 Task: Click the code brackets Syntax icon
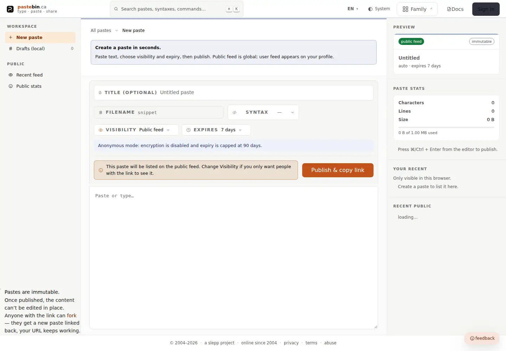pos(235,112)
